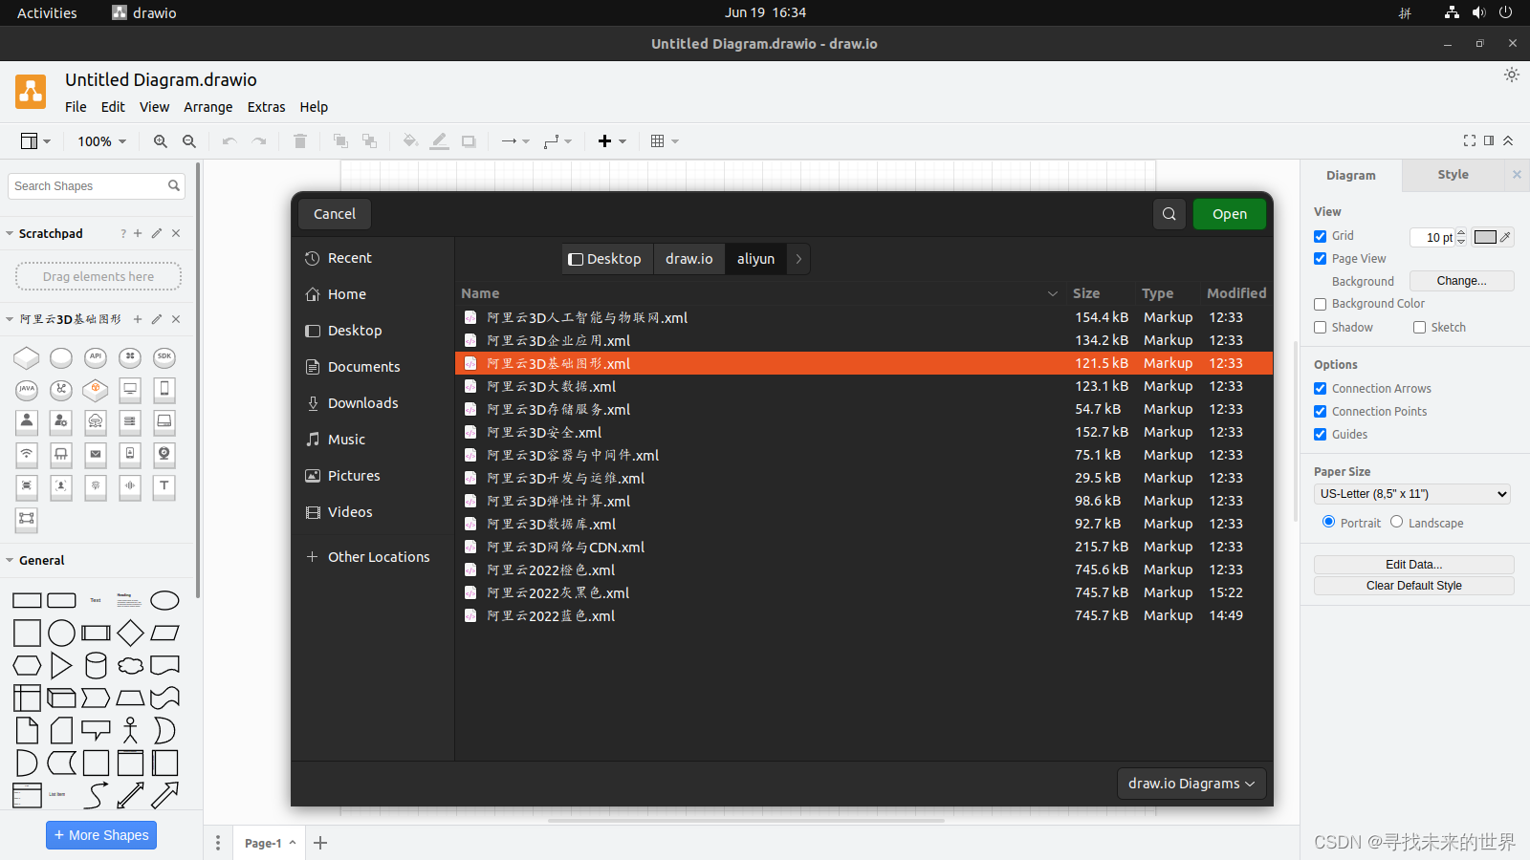
Task: Close the 阿里云3D基础图形 shape library
Action: [176, 319]
